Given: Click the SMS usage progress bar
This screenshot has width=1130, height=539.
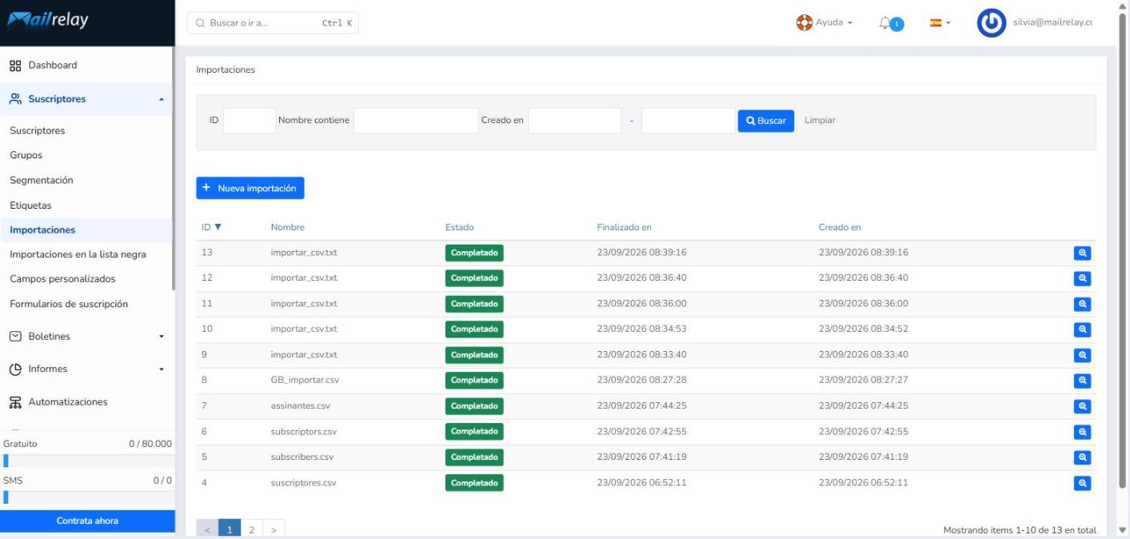Looking at the screenshot, I should click(x=87, y=497).
